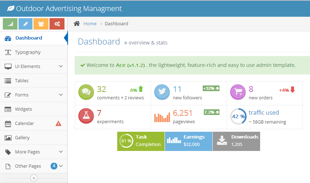Viewport: 310px width, 183px height.
Task: Click the blue pencil shortcut button
Action: tap(26, 24)
